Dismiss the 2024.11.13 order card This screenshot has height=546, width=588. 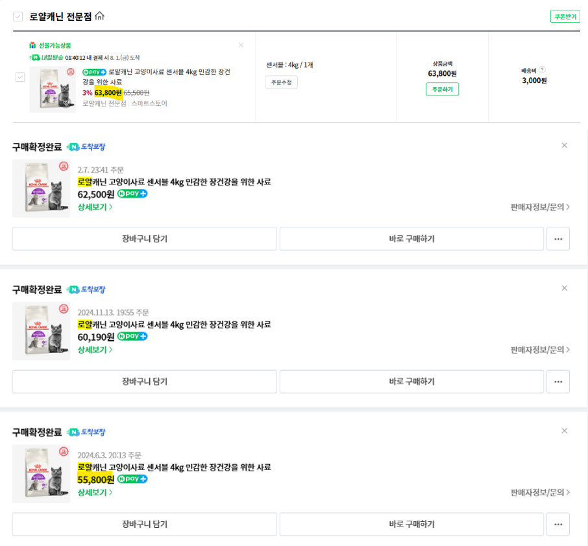tap(564, 288)
